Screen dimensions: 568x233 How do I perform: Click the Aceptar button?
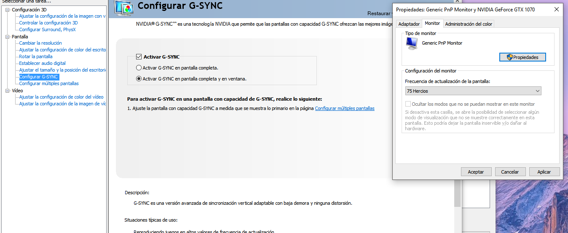click(x=476, y=172)
